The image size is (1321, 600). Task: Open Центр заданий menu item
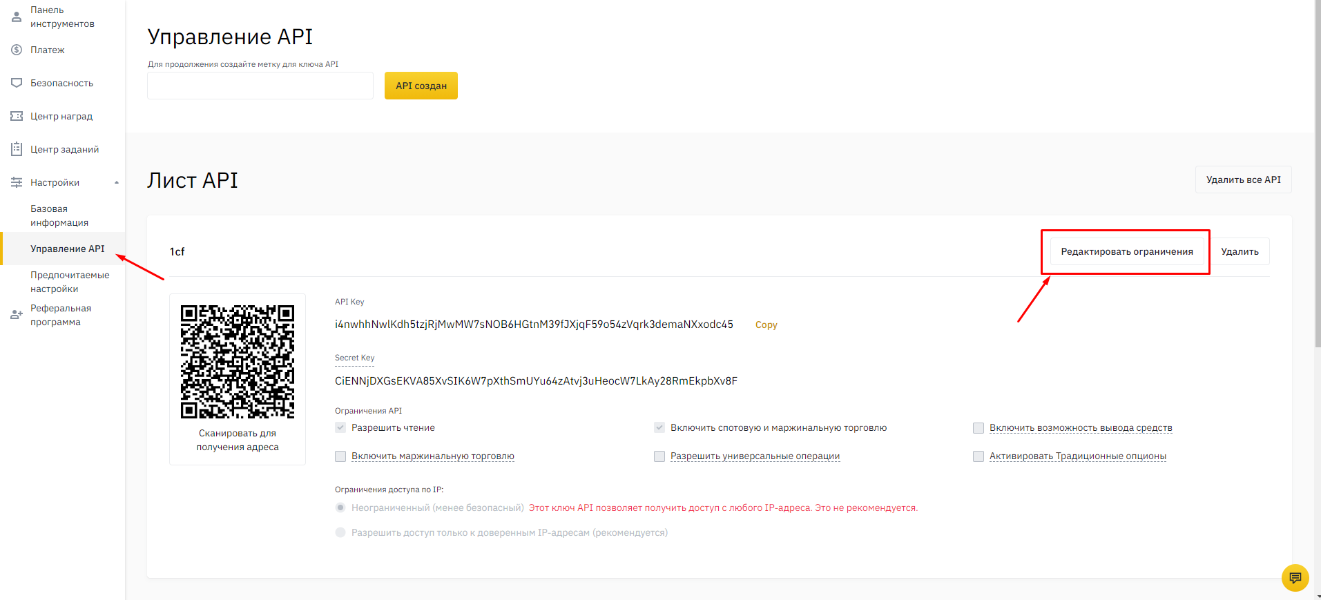pos(64,149)
